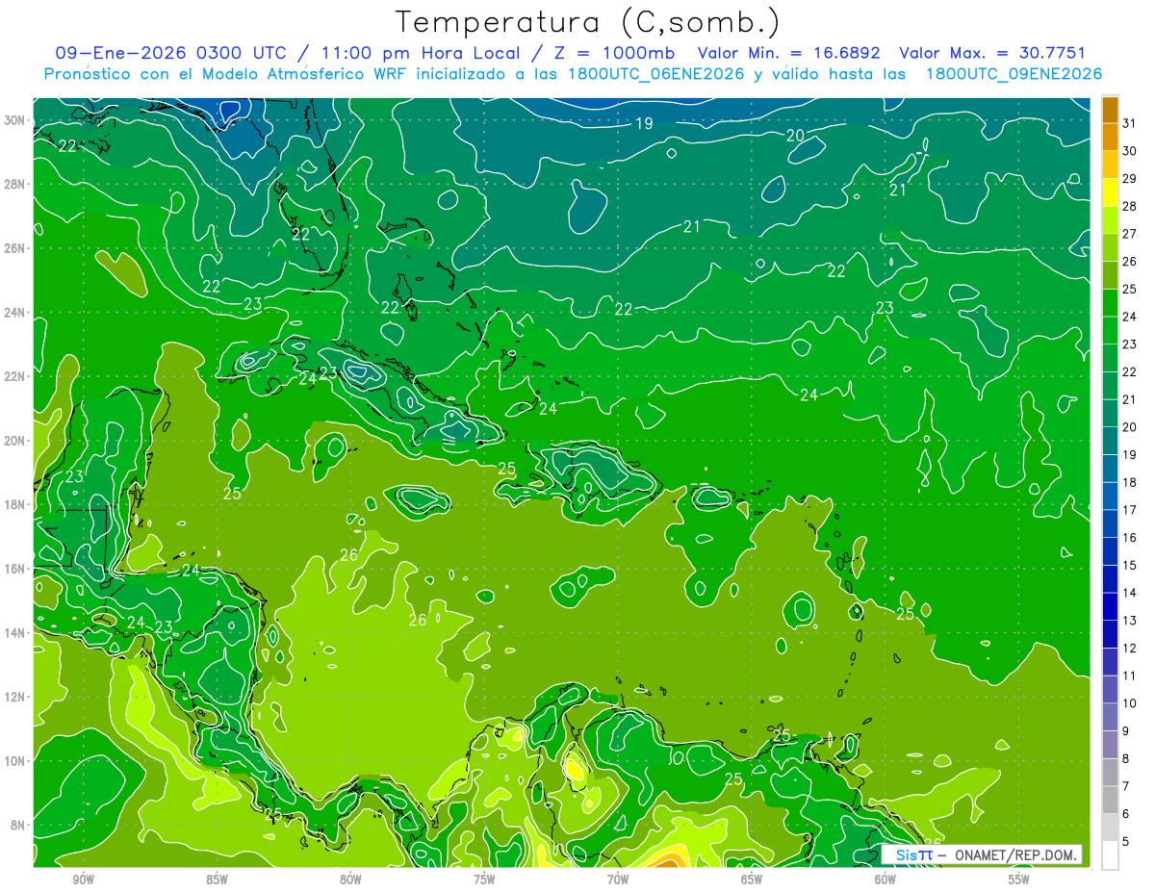Click the '20' contour label on the map

point(795,136)
